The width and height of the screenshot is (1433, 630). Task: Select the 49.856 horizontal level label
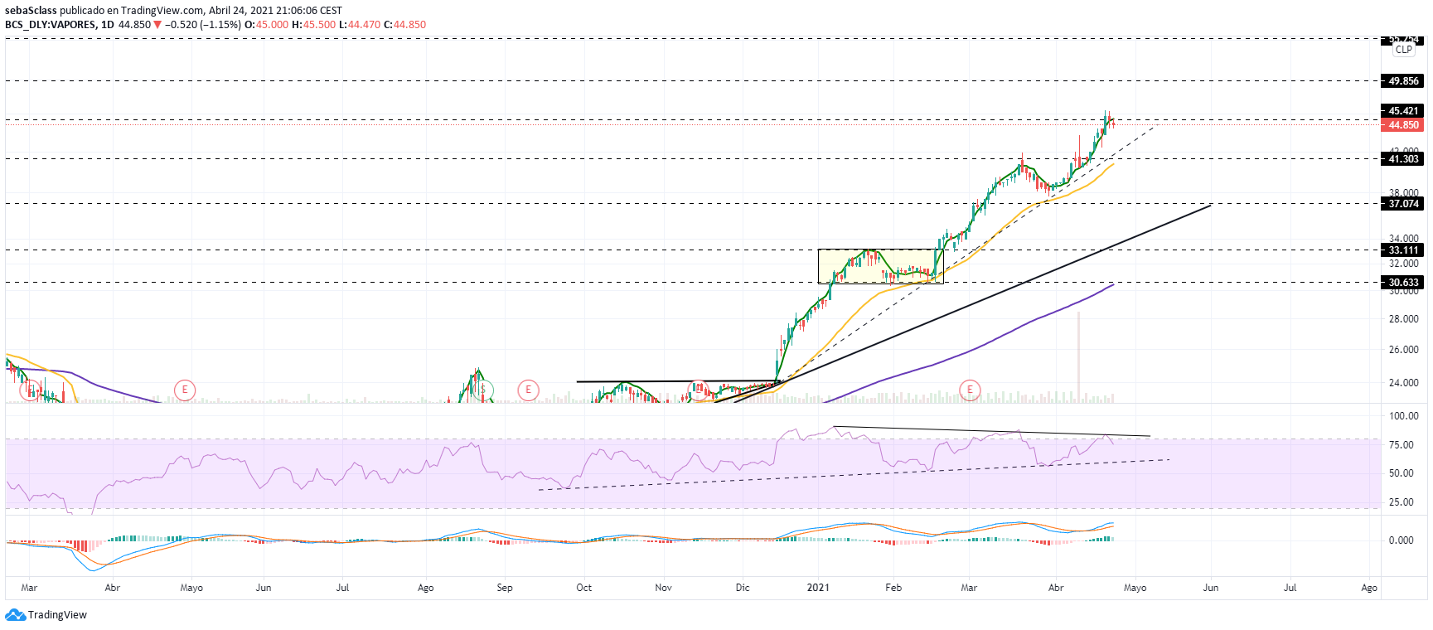pyautogui.click(x=1402, y=81)
